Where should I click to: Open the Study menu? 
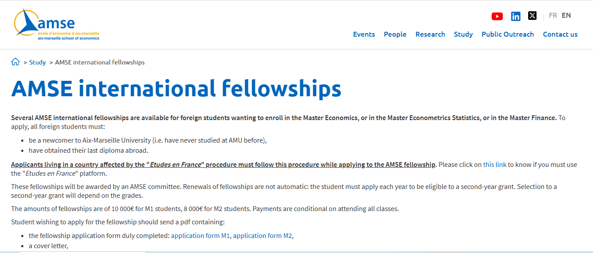pyautogui.click(x=463, y=34)
